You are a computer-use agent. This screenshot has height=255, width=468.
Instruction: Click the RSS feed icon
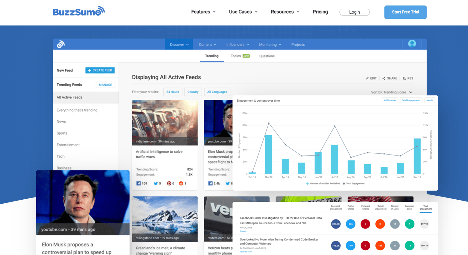click(x=404, y=78)
